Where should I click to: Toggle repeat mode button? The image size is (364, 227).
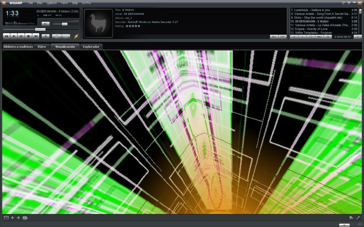(x=66, y=36)
